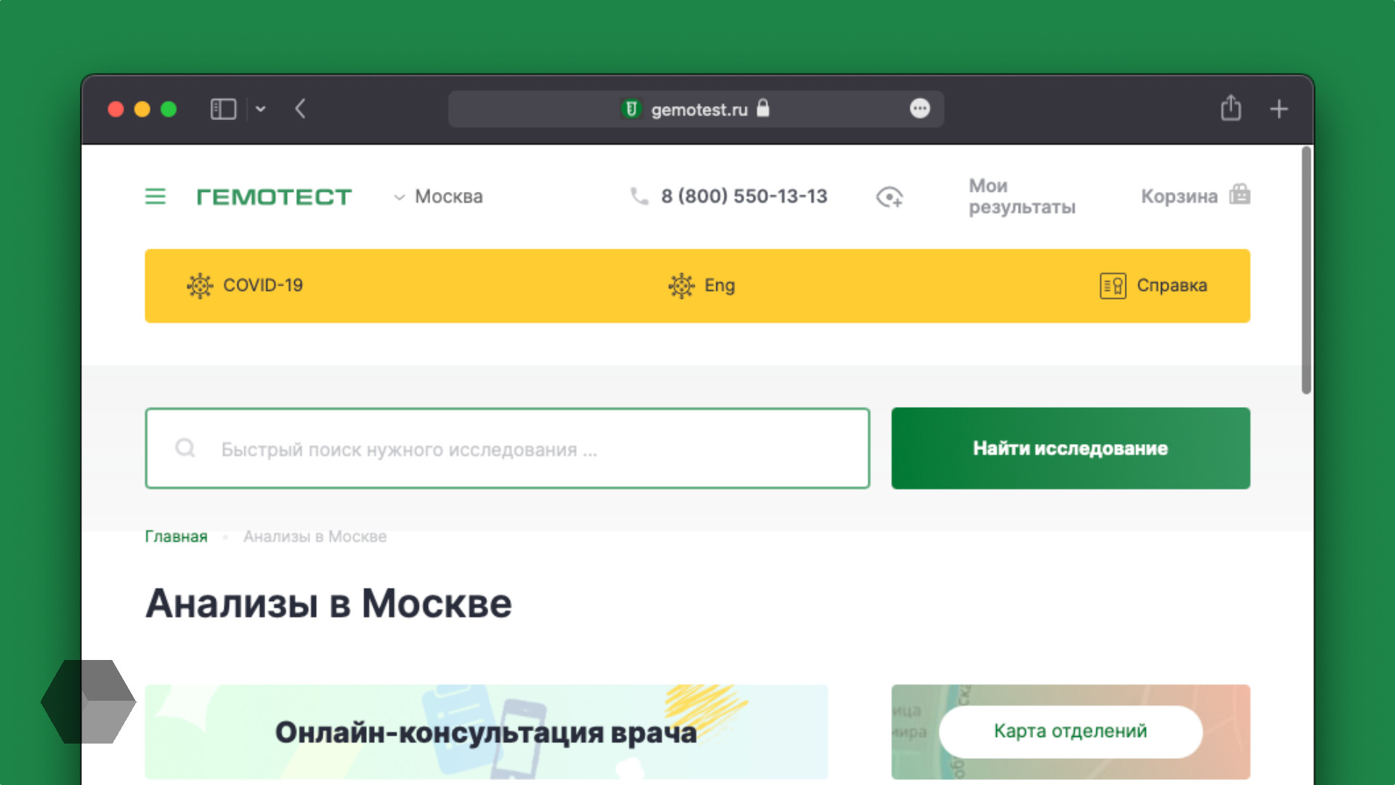Open the hamburger menu icon
The width and height of the screenshot is (1395, 785).
click(155, 196)
